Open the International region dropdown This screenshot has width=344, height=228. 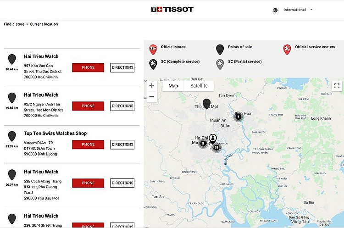point(298,10)
